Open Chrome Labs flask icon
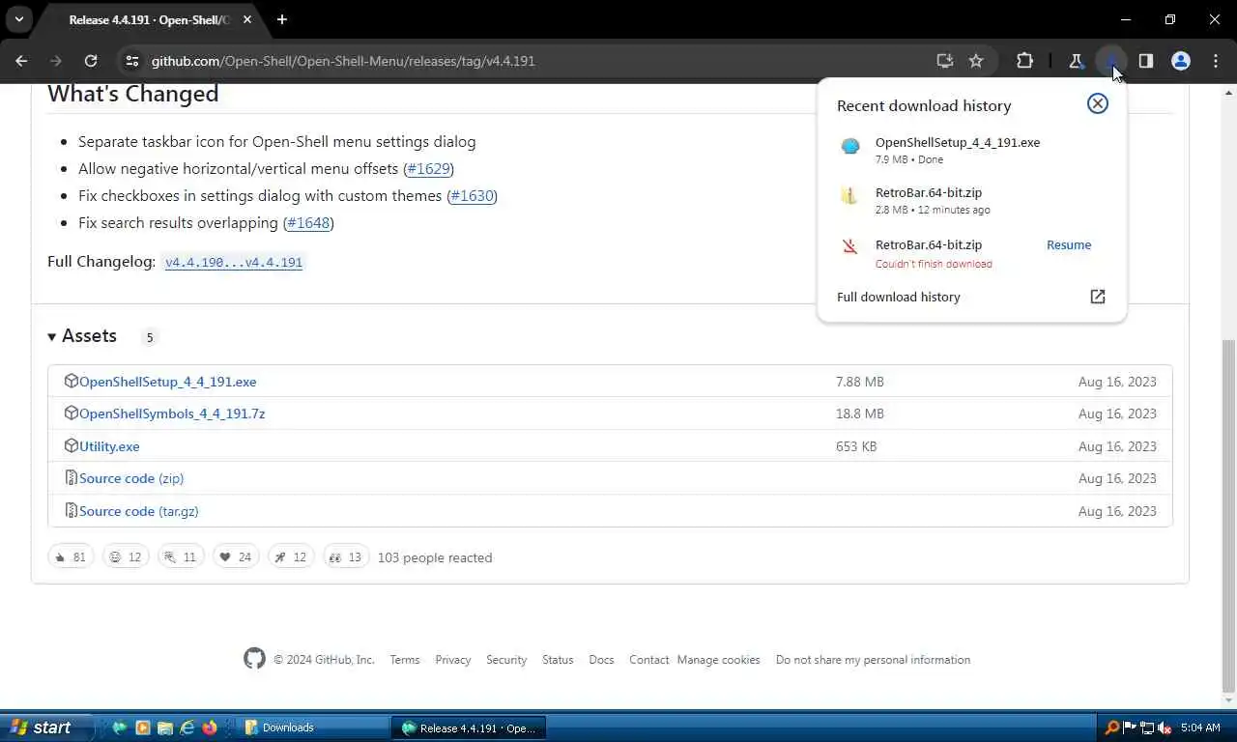Screen dimensions: 1237x742 click(x=1076, y=61)
